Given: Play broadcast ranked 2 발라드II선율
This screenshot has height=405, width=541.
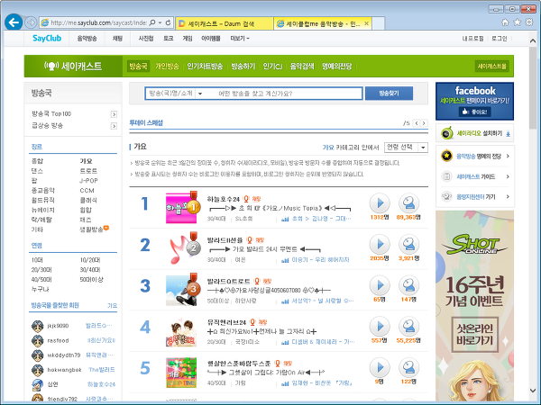Looking at the screenshot, I should (x=380, y=244).
